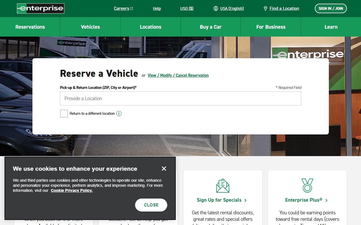The height and width of the screenshot is (225, 361).
Task: Open View / Modify / Cancel Reservation link
Action: pyautogui.click(x=178, y=75)
